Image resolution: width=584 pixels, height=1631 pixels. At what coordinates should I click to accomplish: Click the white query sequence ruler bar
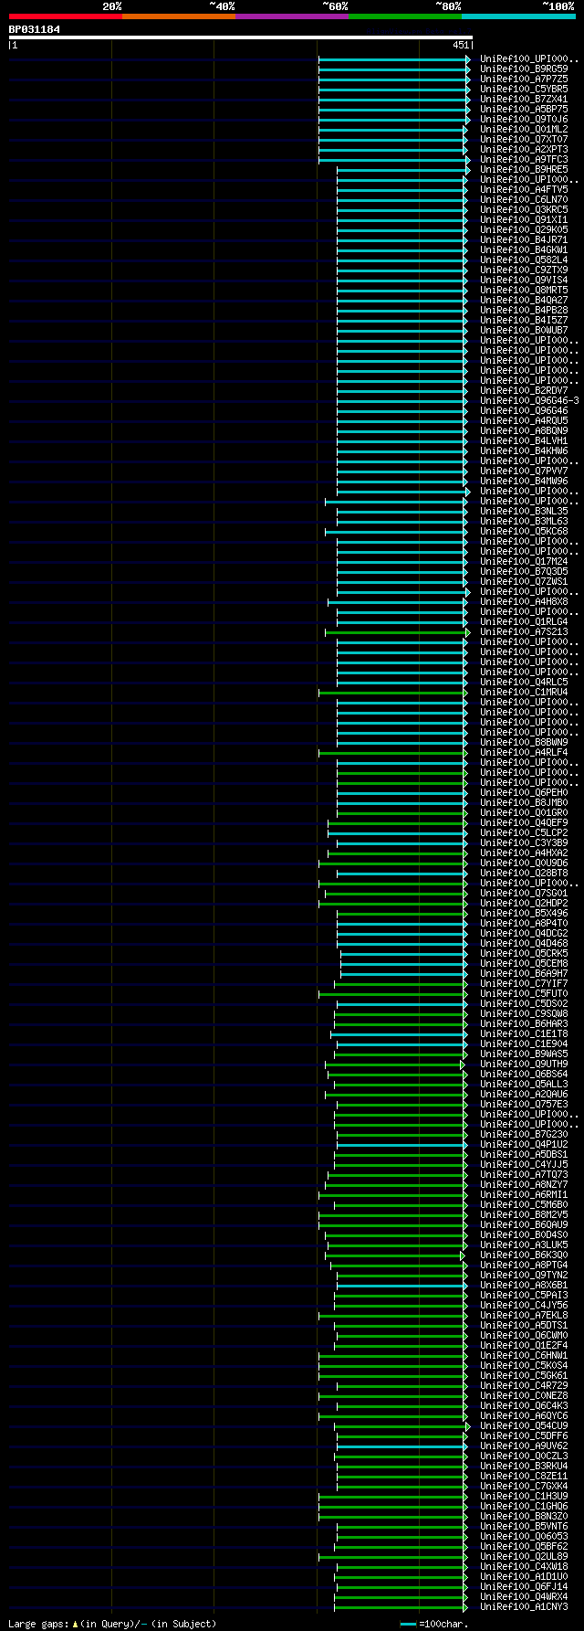pyautogui.click(x=241, y=37)
